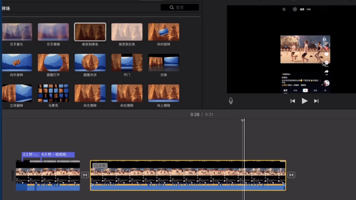Choose the 交换 transition thumbnail
The image size is (356, 200).
pyautogui.click(x=164, y=63)
